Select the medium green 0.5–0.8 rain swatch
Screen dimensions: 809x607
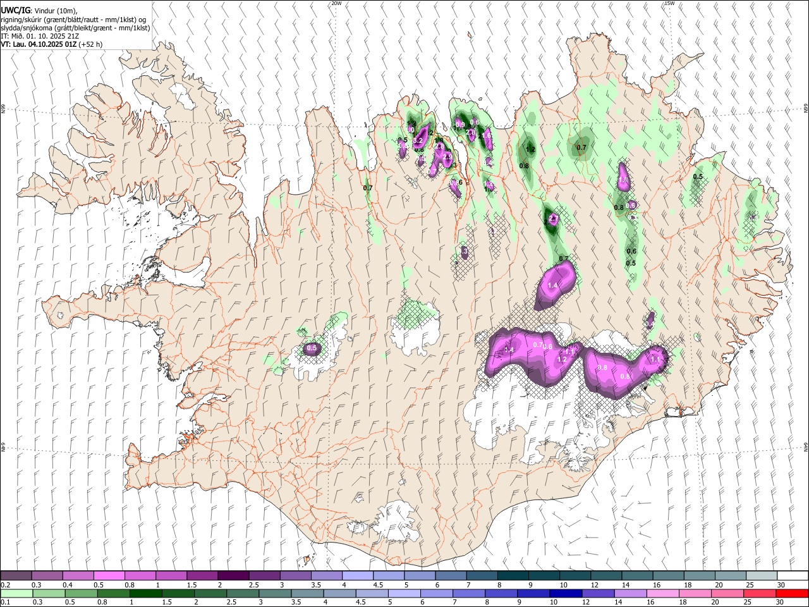pos(81,593)
